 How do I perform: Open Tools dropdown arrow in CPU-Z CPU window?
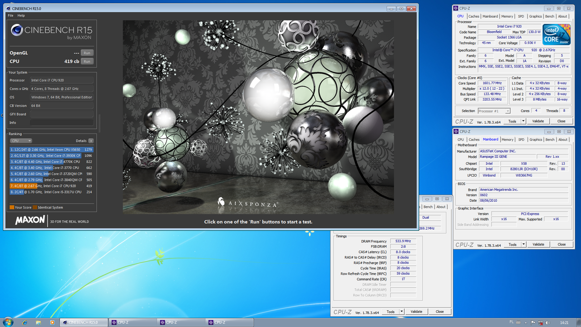(x=523, y=121)
